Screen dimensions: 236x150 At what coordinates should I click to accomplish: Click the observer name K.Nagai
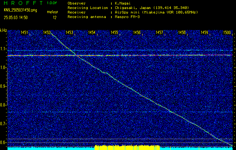pyautogui.click(x=122, y=3)
